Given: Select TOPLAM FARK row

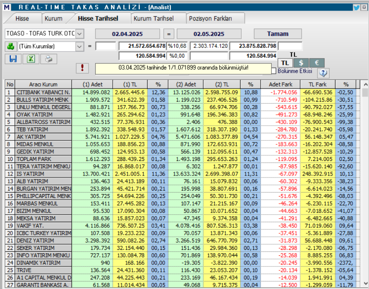Looking at the screenshot, I should point(183,159).
